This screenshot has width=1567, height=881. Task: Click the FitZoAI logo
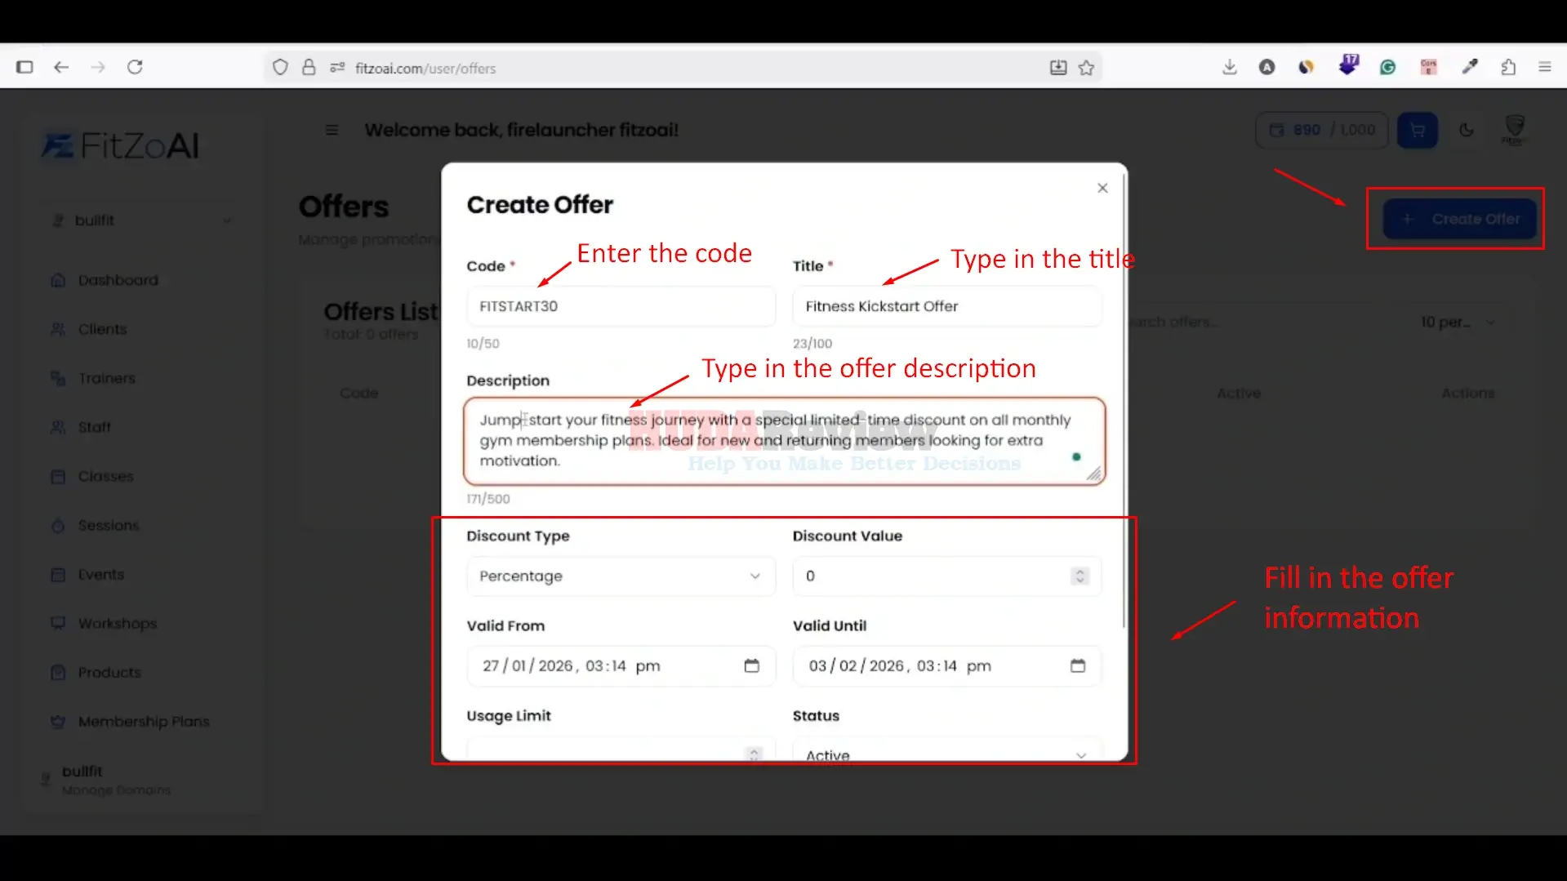coord(121,146)
